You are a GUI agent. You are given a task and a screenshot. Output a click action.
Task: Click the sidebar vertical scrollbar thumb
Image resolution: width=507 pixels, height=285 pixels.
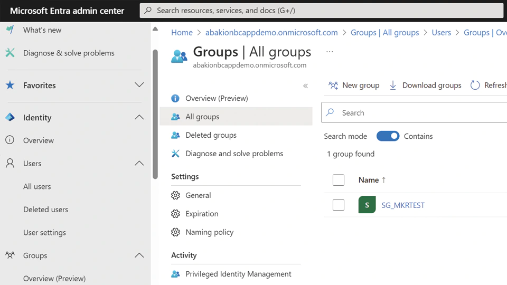(155, 114)
